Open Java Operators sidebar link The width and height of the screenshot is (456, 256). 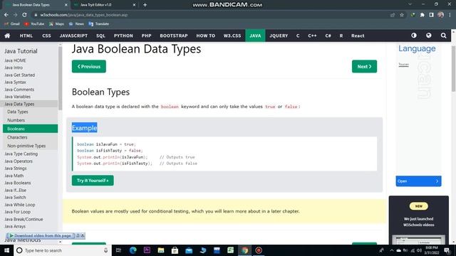coord(19,161)
